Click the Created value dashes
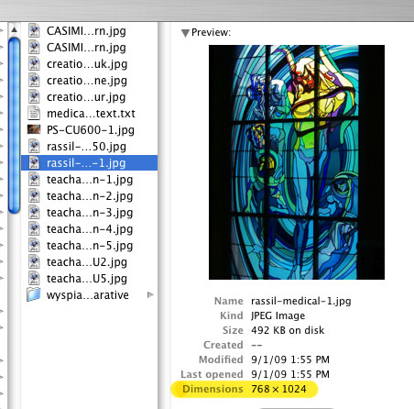Screen dimensions: 414x409 (256, 345)
